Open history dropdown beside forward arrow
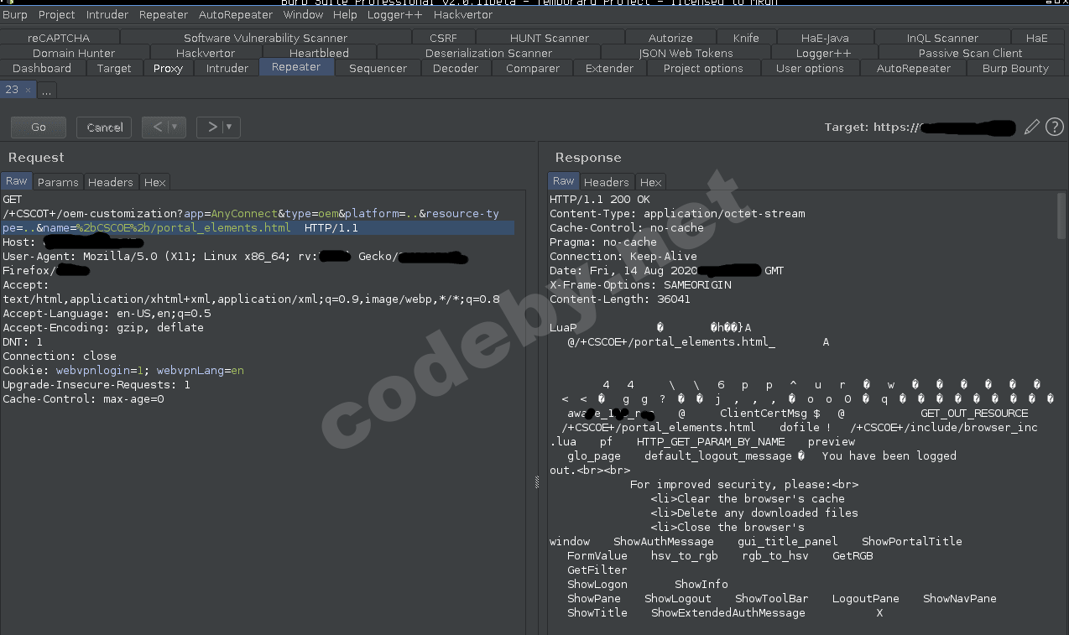 pyautogui.click(x=230, y=128)
